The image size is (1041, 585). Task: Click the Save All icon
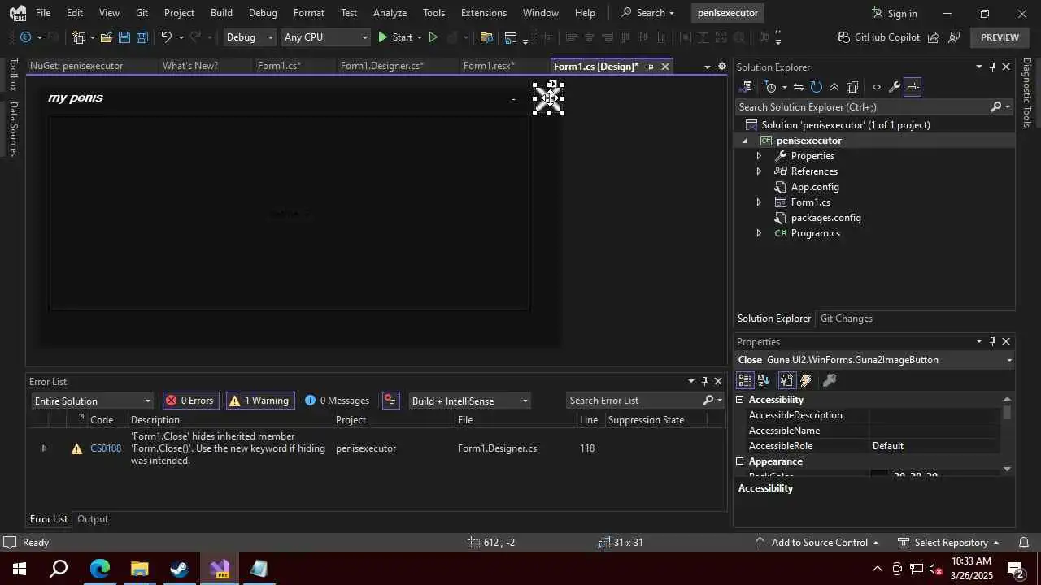(142, 37)
